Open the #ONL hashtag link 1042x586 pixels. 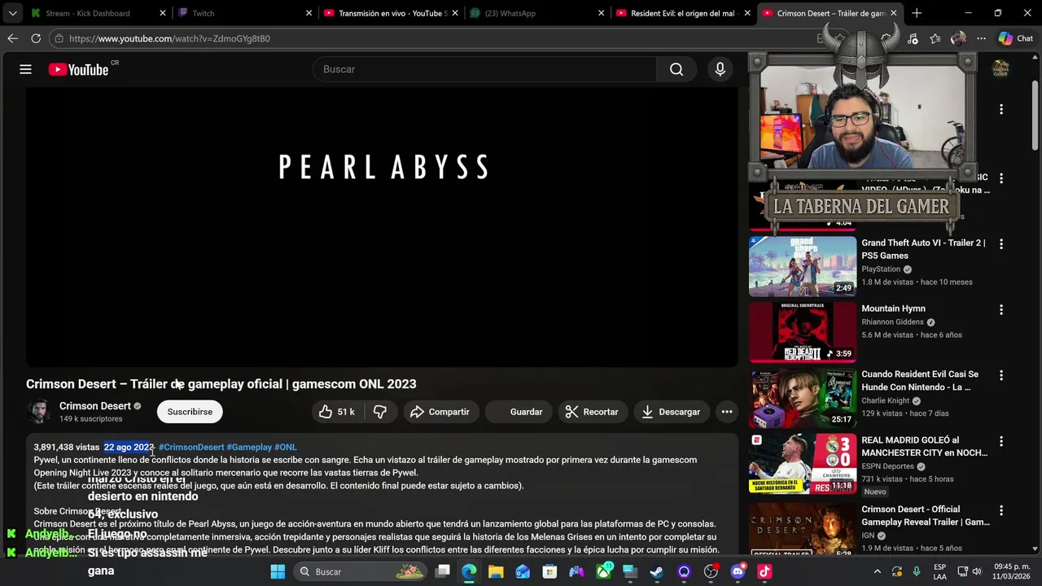pyautogui.click(x=286, y=447)
